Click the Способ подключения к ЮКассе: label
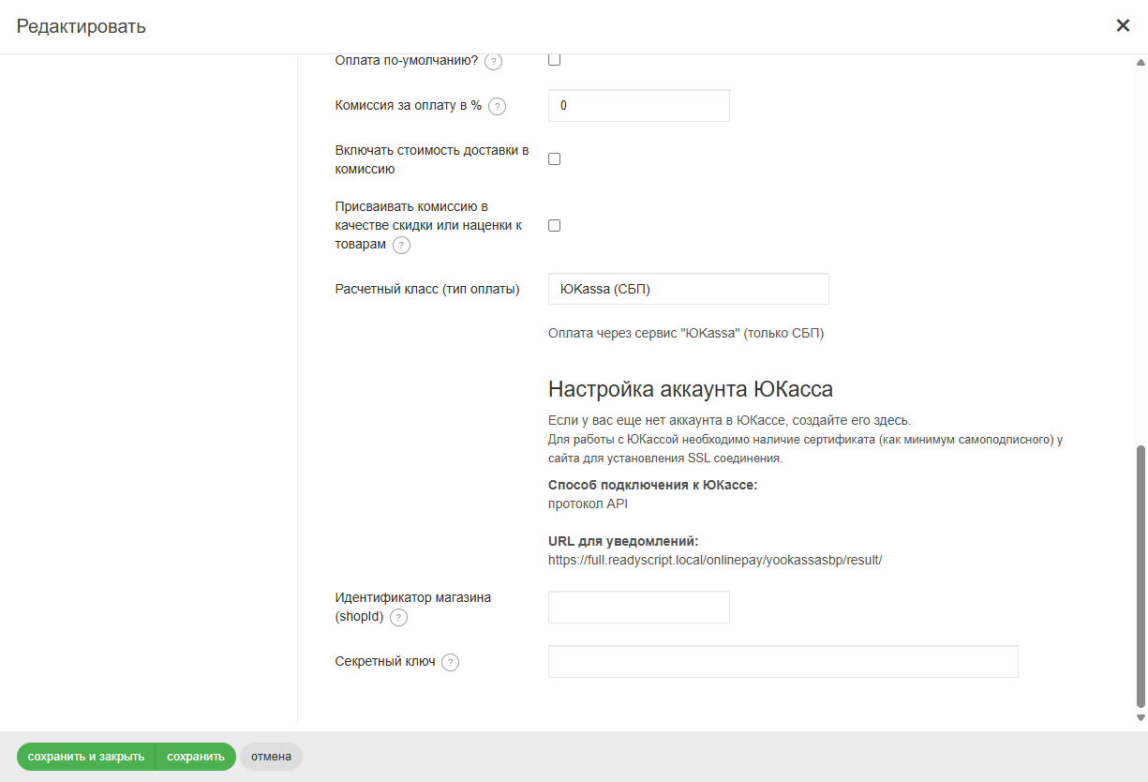The width and height of the screenshot is (1148, 782). click(x=652, y=486)
